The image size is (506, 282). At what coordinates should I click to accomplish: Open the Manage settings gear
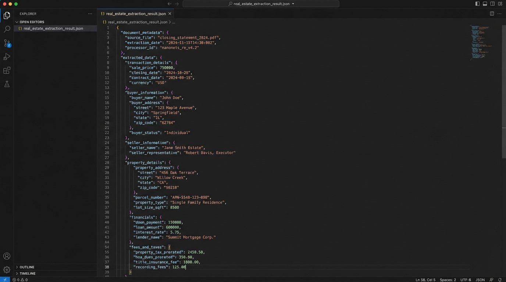[x=7, y=270]
